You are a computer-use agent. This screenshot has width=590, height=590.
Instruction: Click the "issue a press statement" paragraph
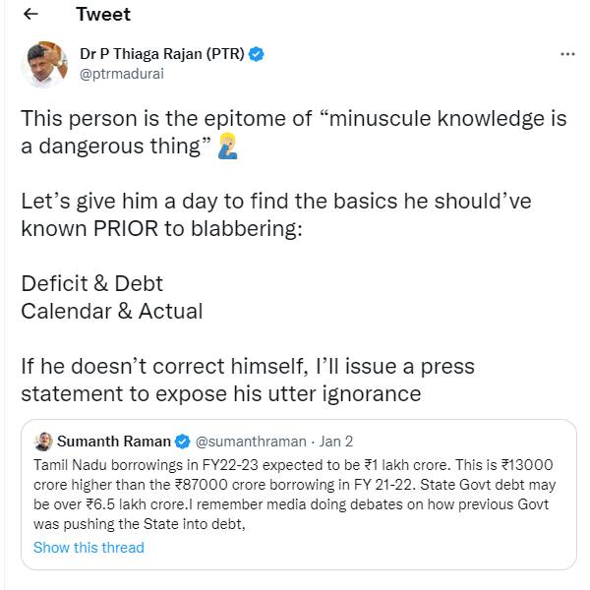[x=248, y=380]
